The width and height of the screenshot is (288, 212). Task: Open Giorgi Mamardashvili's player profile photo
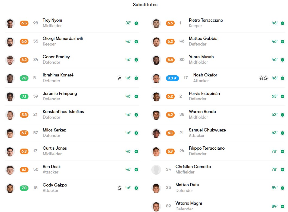(10, 42)
